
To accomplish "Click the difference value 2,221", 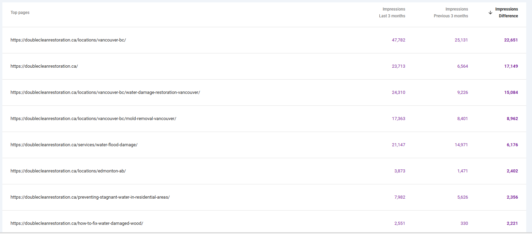I will click(512, 223).
